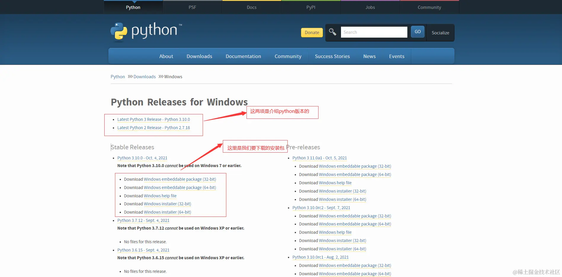Download the 64-bit embeddable package for stable Python 3.10.0
The image size is (562, 277).
(180, 188)
